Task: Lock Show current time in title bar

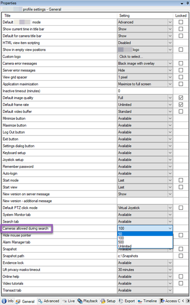Action: click(181, 29)
